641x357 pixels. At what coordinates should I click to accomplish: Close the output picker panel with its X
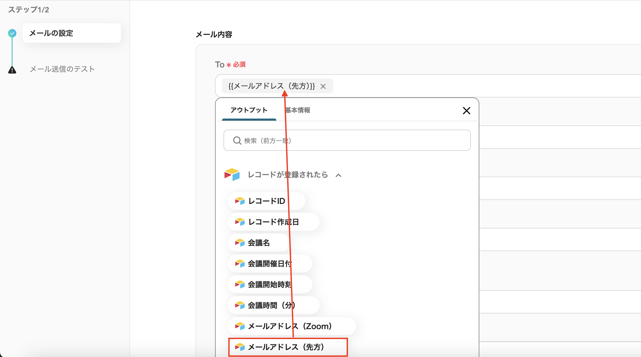click(x=466, y=111)
